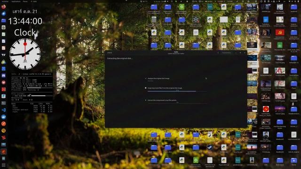
Task: Open the orange presentation app in the dock
Action: click(3, 48)
